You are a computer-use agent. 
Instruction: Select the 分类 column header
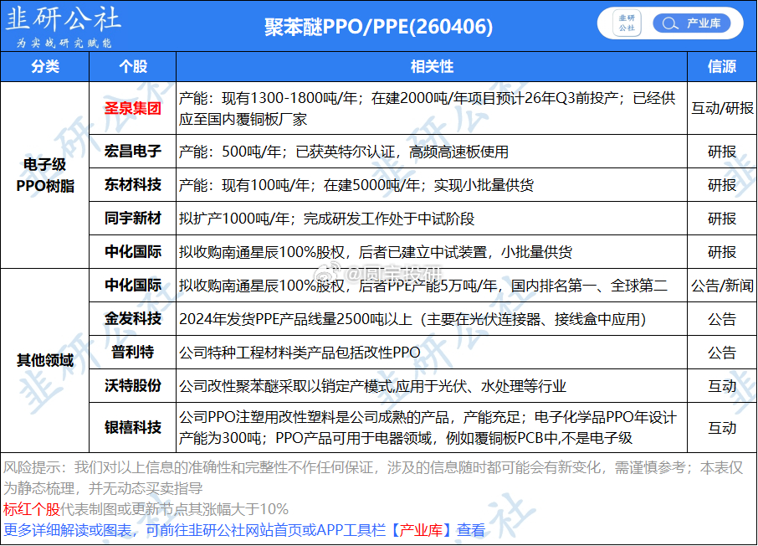tap(45, 66)
